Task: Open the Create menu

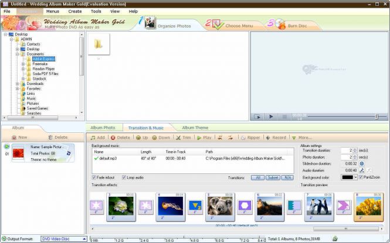Action: tap(75, 11)
